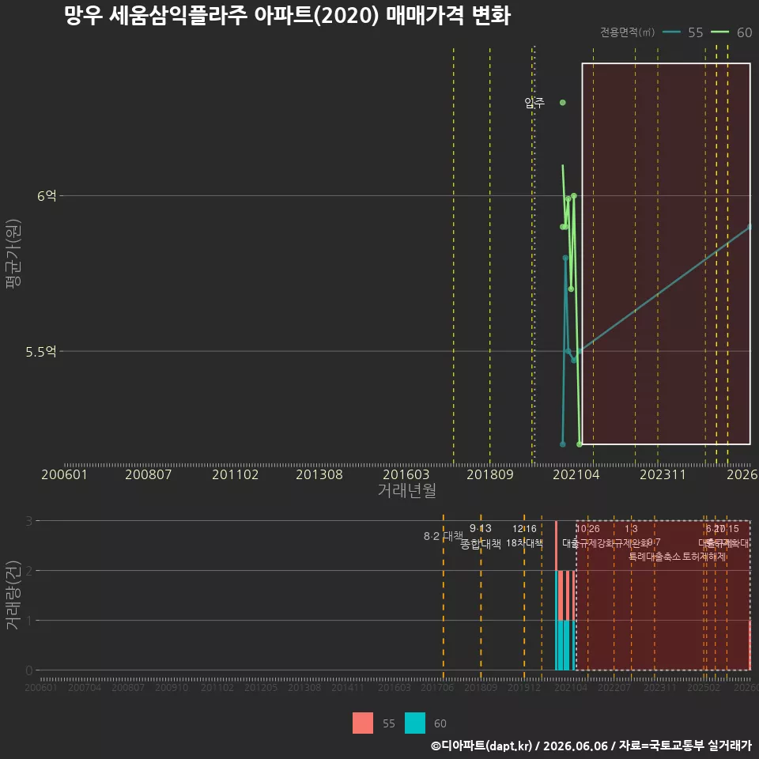Click the '6억' y-axis label
The height and width of the screenshot is (759, 759).
(47, 195)
